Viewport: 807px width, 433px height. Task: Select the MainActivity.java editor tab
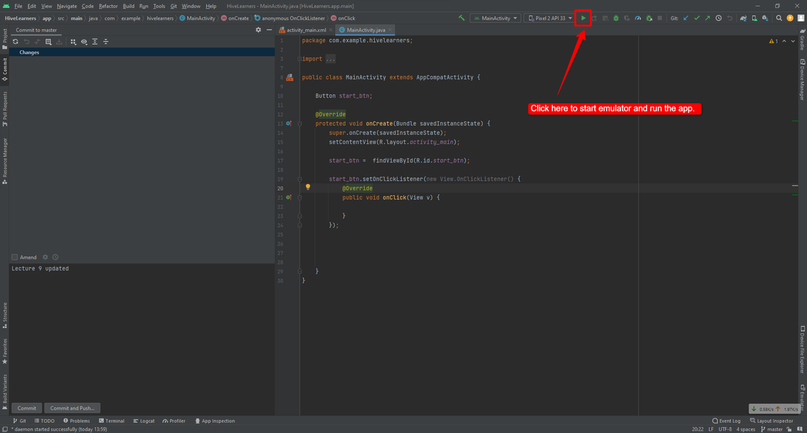tap(366, 30)
